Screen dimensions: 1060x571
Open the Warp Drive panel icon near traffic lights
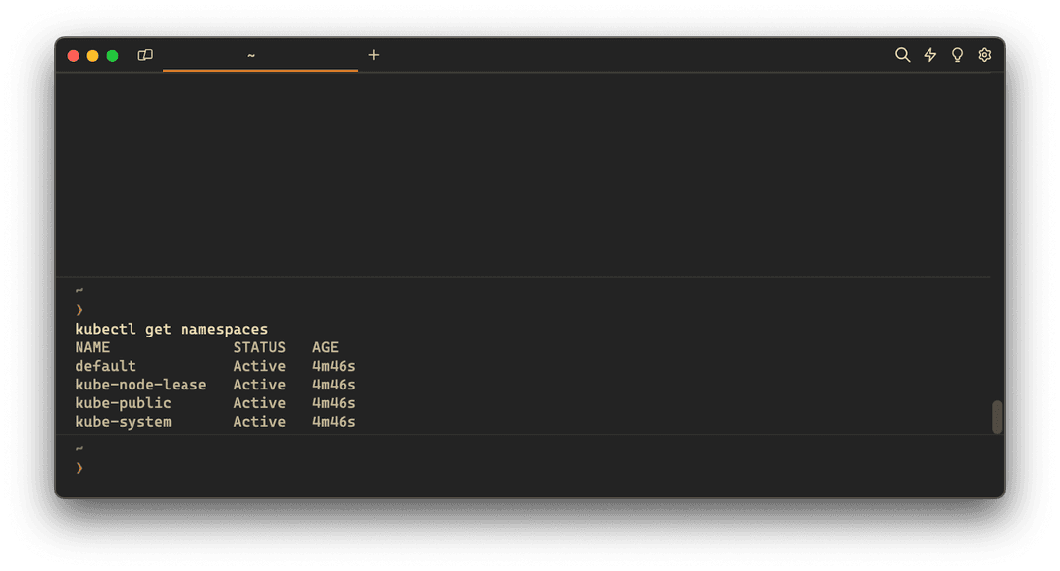coord(144,55)
